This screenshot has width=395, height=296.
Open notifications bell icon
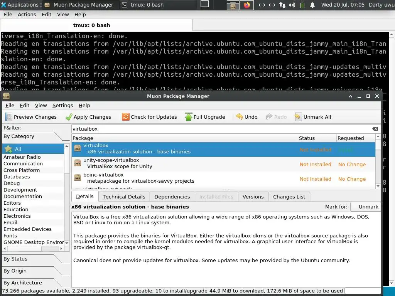coord(312,5)
